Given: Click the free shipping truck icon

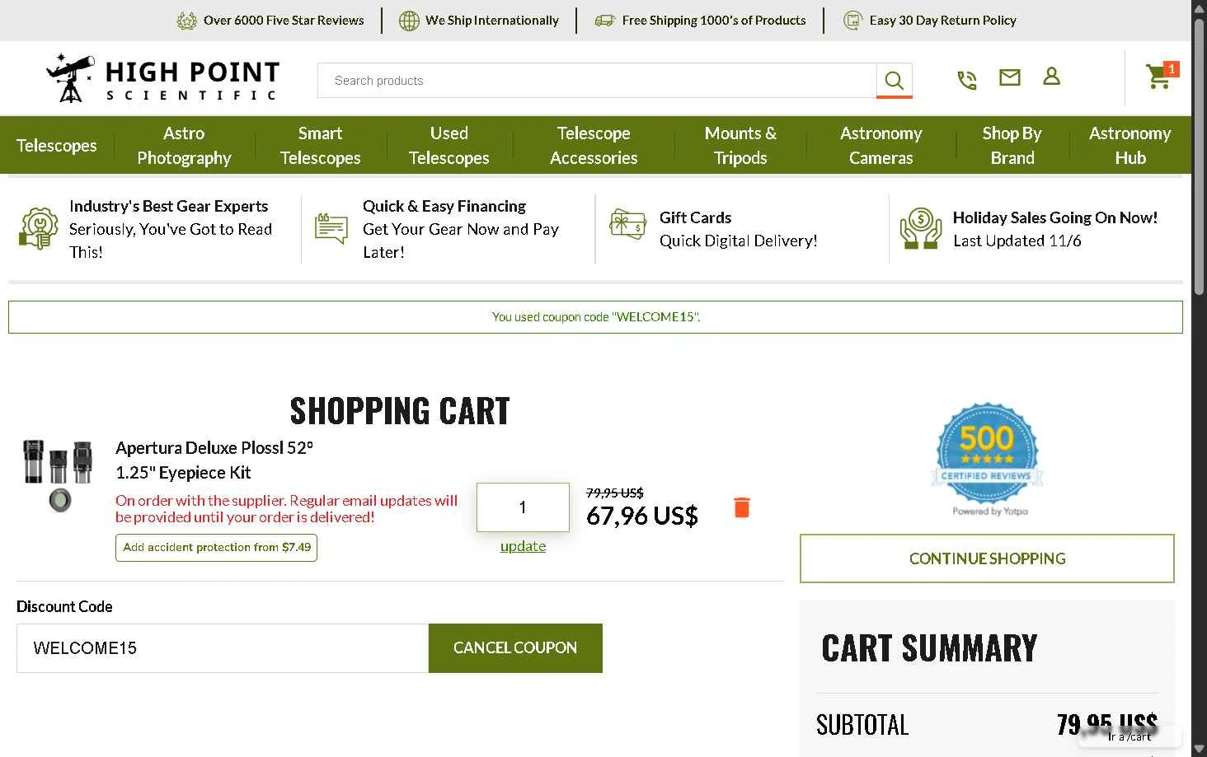Looking at the screenshot, I should pos(605,21).
